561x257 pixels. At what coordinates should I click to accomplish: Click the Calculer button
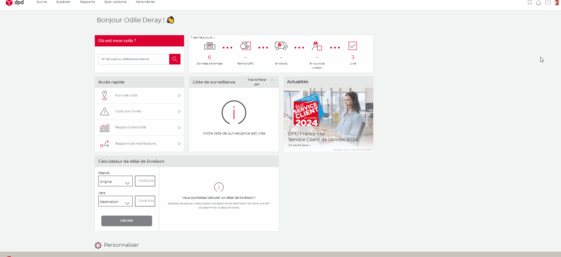127,221
